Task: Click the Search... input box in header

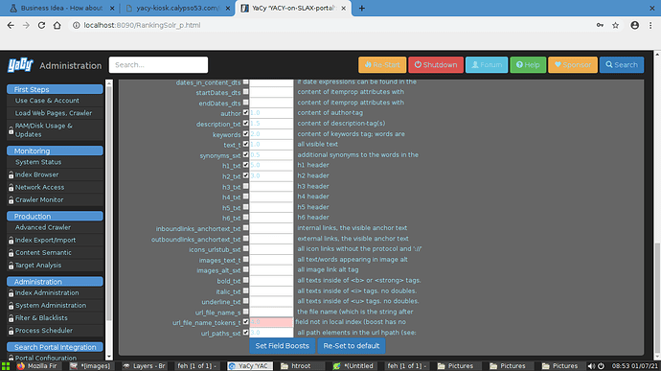Action: (x=158, y=64)
